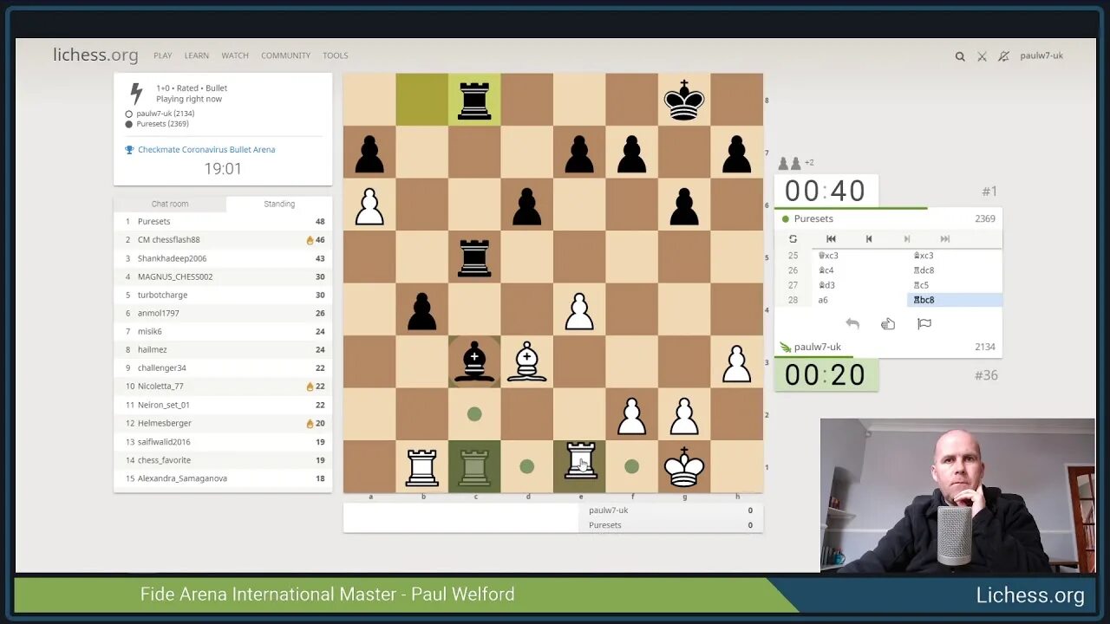Jump to the first move
Viewport: 1110px width, 624px height.
[x=831, y=239]
